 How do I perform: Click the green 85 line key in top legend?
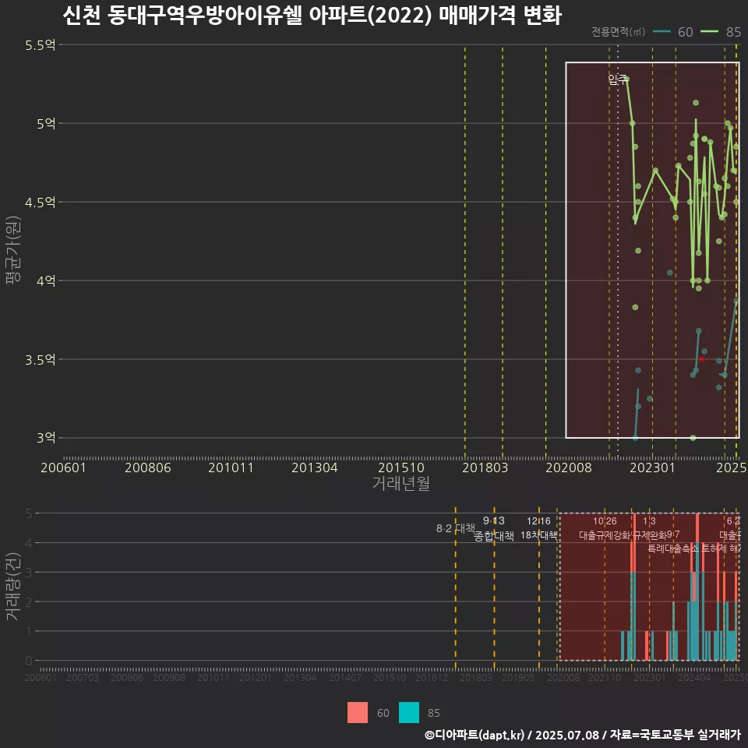pyautogui.click(x=709, y=32)
